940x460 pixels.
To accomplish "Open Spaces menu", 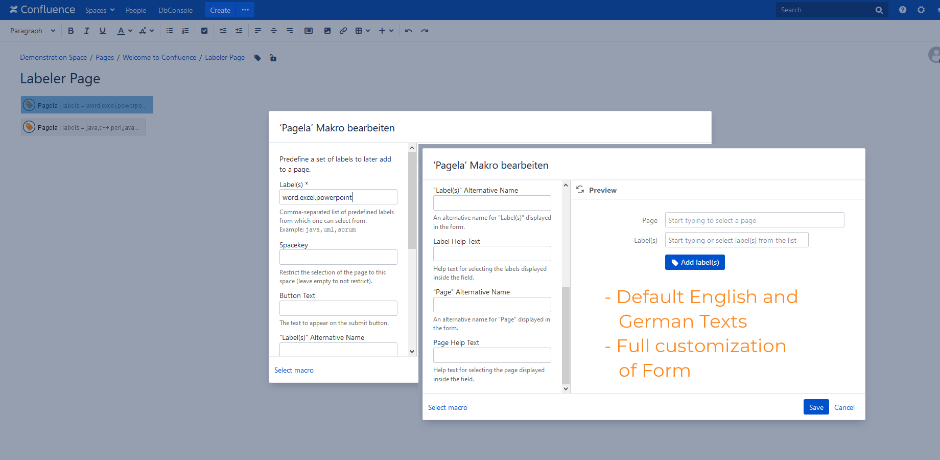I will point(100,10).
